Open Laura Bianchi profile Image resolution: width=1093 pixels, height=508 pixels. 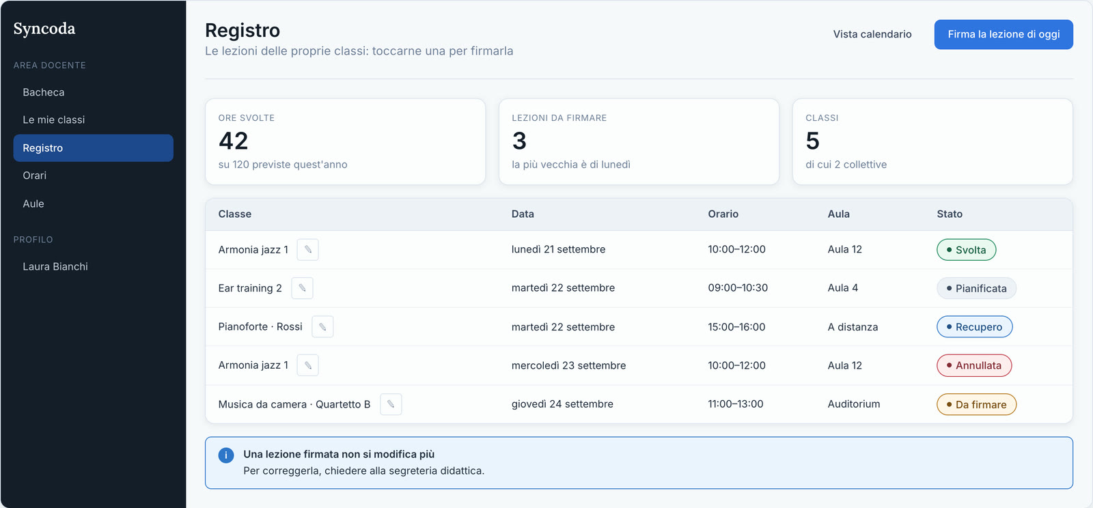click(x=94, y=266)
